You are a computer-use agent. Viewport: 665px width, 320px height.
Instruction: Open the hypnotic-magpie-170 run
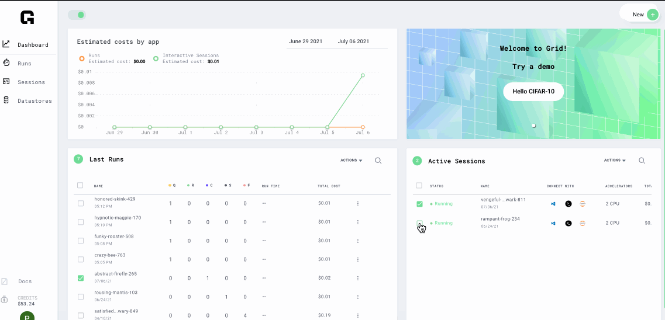pos(118,218)
